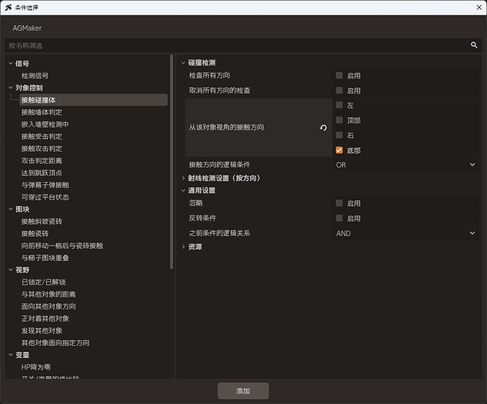Select 接触攻击判定 in the tree
The width and height of the screenshot is (487, 404).
41,149
